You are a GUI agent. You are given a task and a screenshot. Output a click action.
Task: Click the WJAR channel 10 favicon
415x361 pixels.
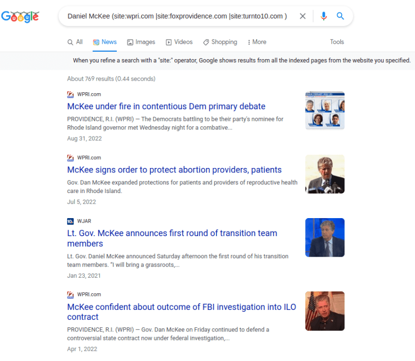tap(70, 221)
